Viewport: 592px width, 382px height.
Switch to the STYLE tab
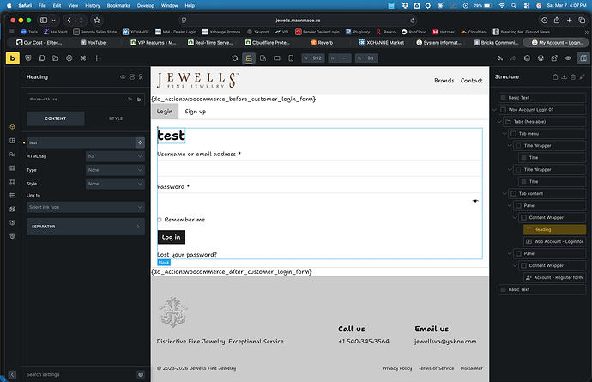point(116,118)
